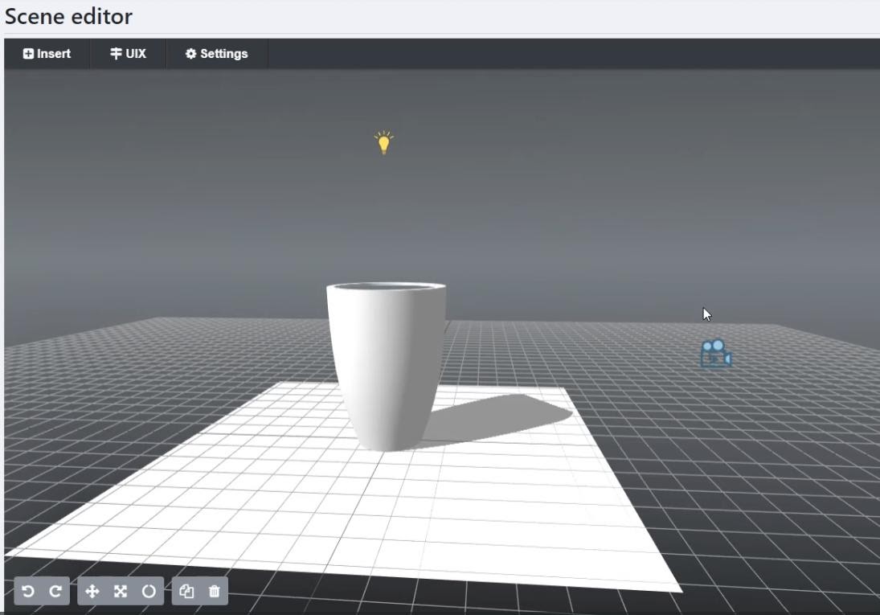Select the yellow light bulb in scene

pyautogui.click(x=384, y=143)
